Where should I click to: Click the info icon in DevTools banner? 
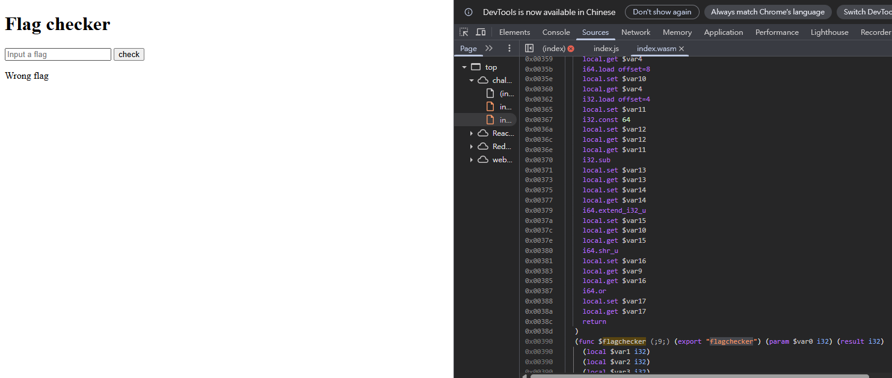coord(469,12)
